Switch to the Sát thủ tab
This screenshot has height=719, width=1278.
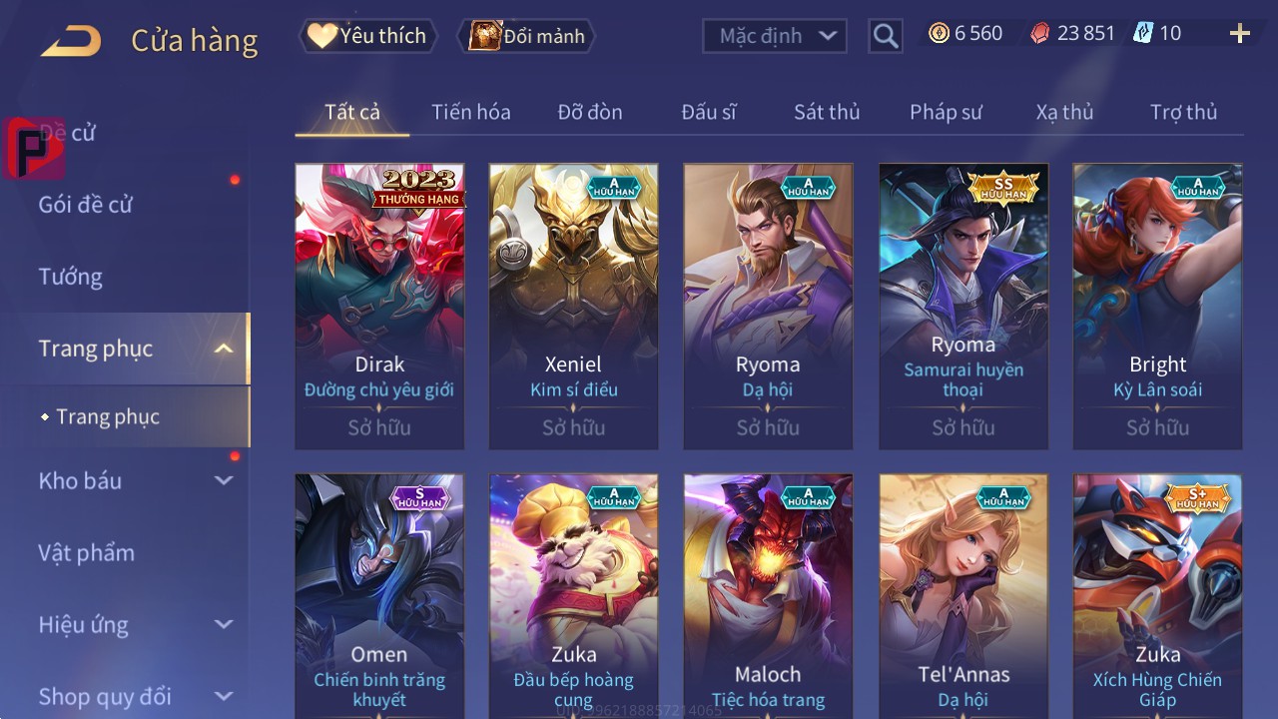pyautogui.click(x=827, y=112)
